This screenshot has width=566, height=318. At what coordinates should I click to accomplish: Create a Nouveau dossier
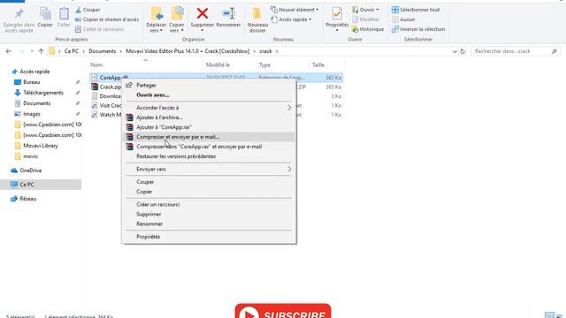[257, 19]
